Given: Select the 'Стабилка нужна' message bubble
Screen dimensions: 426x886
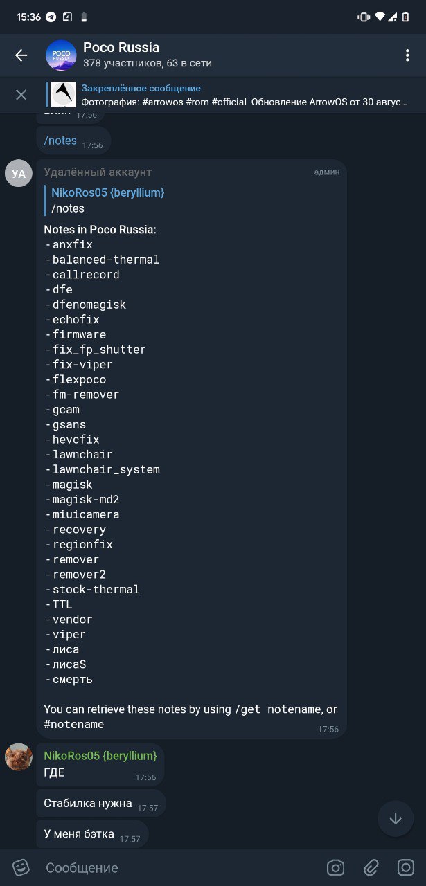Looking at the screenshot, I should point(101,804).
